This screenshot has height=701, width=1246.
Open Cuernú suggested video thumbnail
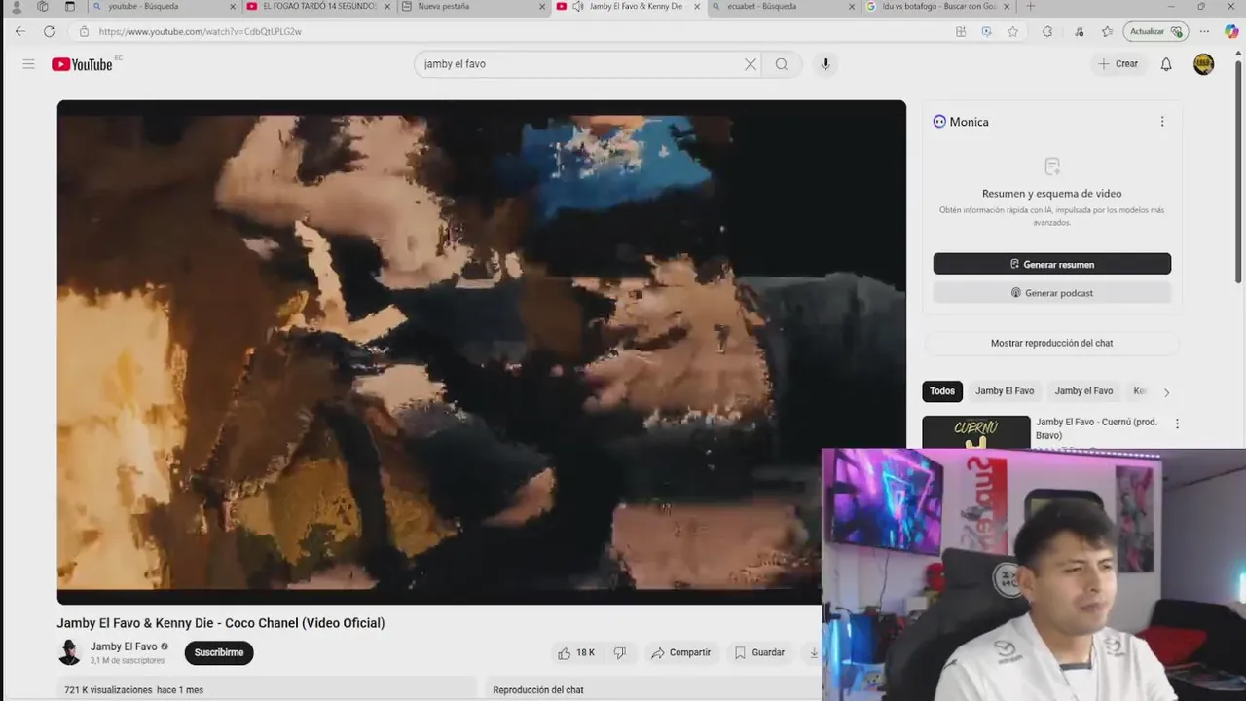pos(975,432)
